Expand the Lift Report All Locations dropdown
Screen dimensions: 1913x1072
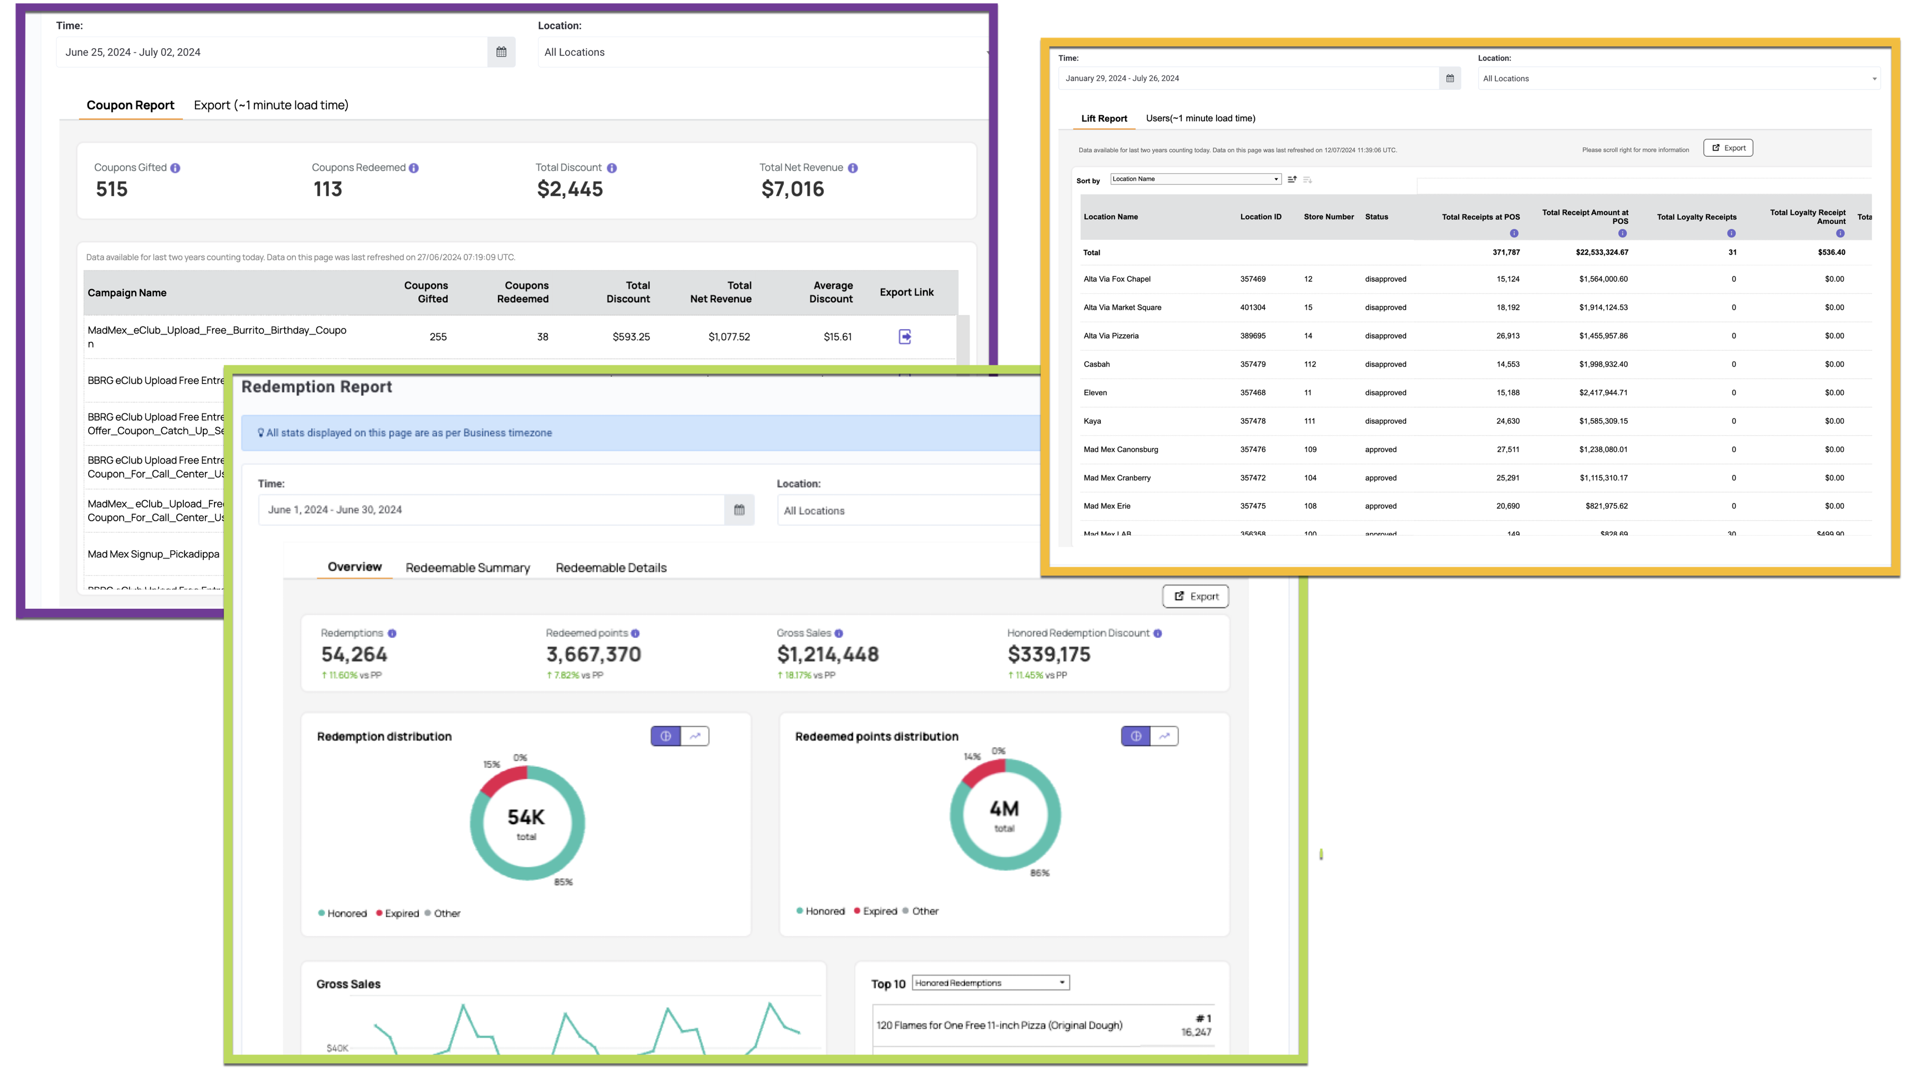coord(1679,79)
